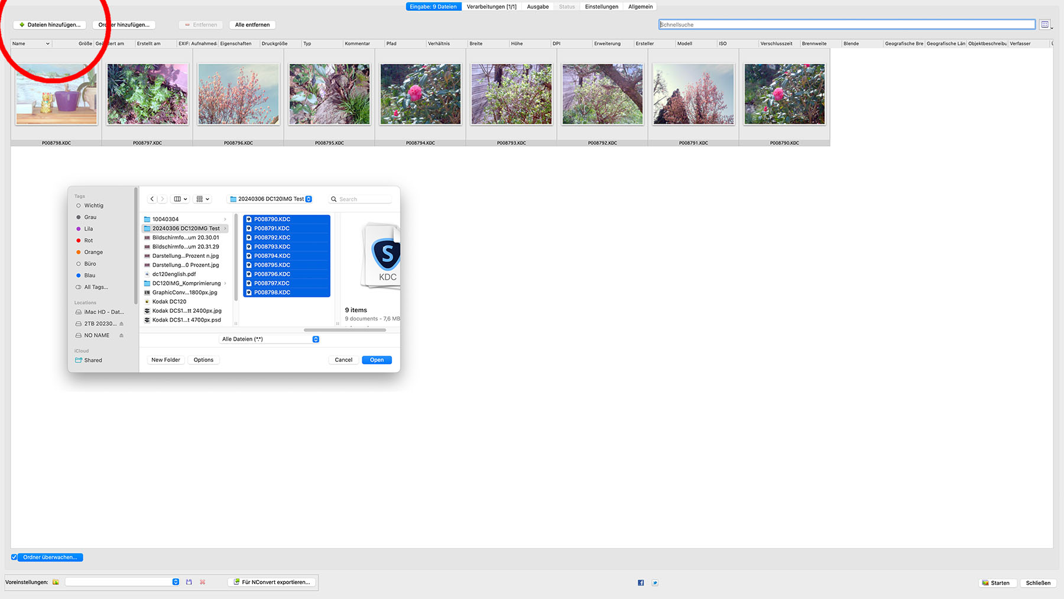The image size is (1064, 599).
Task: Click Cancel in the file dialog
Action: pyautogui.click(x=343, y=360)
